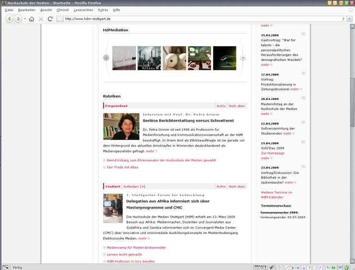
Task: Click the printer icon in the status bar
Action: click(303, 268)
